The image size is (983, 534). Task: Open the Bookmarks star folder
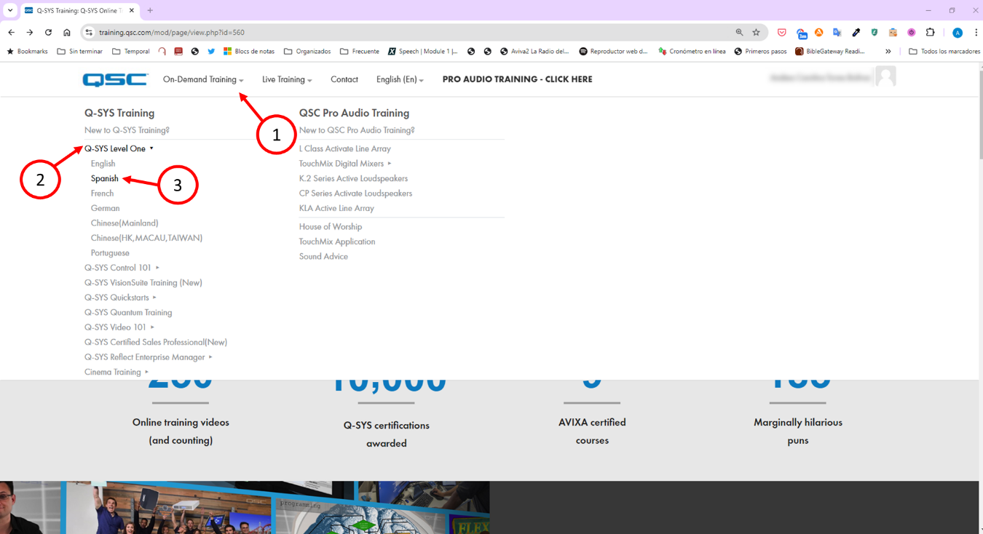[x=27, y=52]
